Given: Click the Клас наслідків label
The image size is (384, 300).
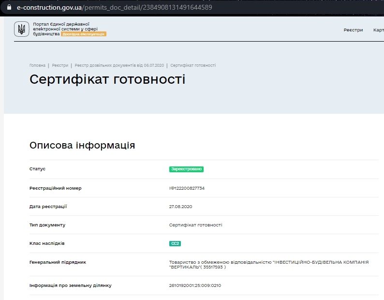Looking at the screenshot, I should coord(47,243).
